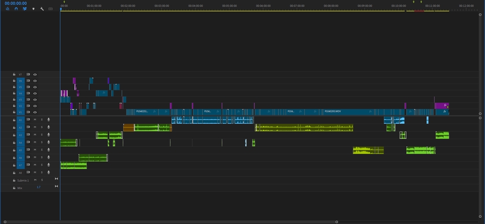Enable voice-over record on track A1
Viewport: 485px width, 224px height.
coord(48,119)
